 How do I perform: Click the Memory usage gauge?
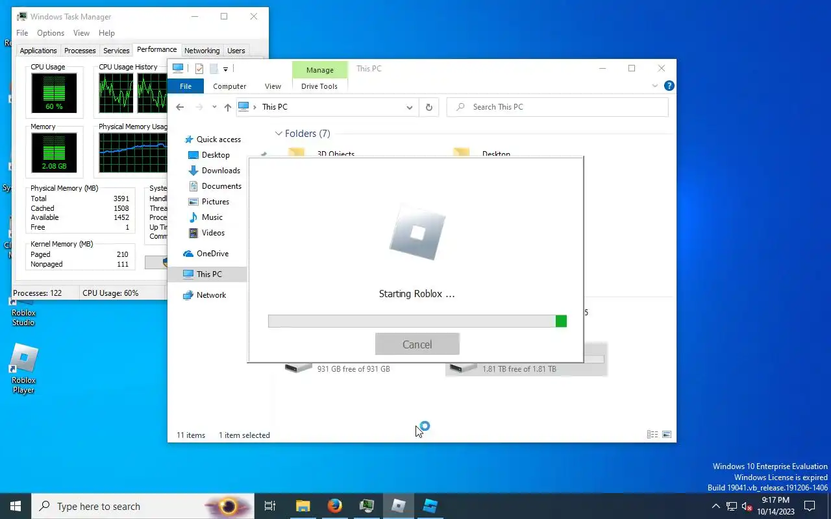click(54, 152)
